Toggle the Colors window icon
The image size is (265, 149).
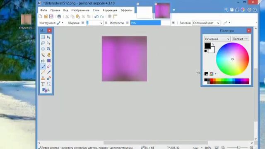tap(243, 10)
